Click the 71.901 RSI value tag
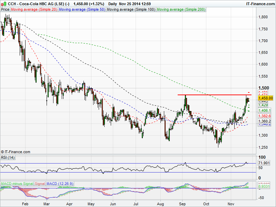276x207 pixels. tap(264, 162)
